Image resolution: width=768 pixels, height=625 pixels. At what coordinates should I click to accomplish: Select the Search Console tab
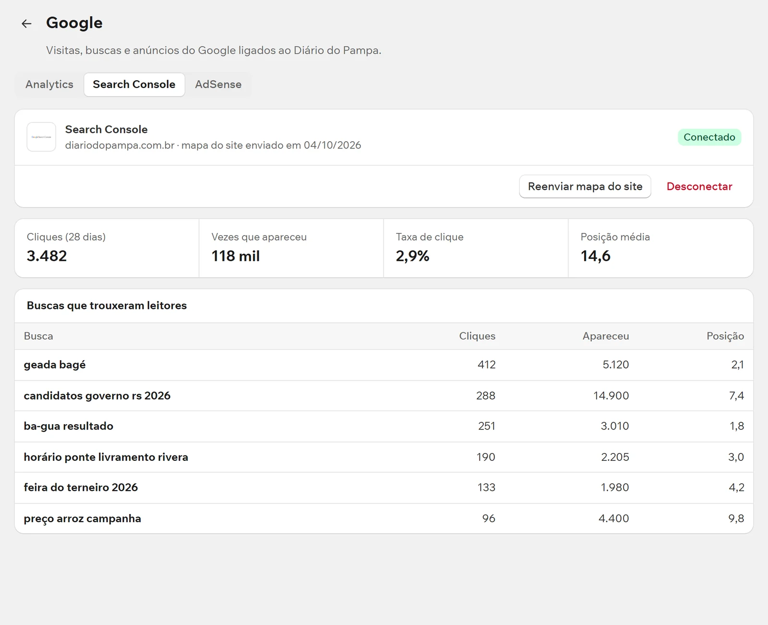134,85
